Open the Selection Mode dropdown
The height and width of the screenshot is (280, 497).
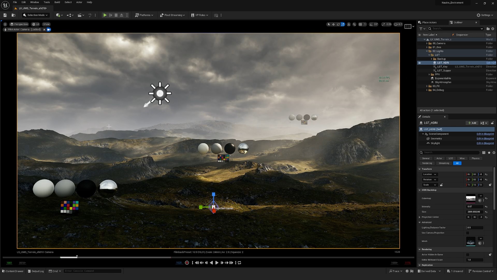[x=35, y=15]
